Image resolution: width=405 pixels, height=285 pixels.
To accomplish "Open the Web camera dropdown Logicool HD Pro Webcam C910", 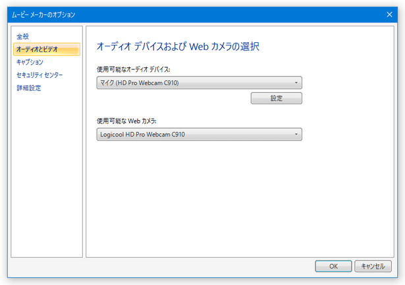I will click(199, 135).
